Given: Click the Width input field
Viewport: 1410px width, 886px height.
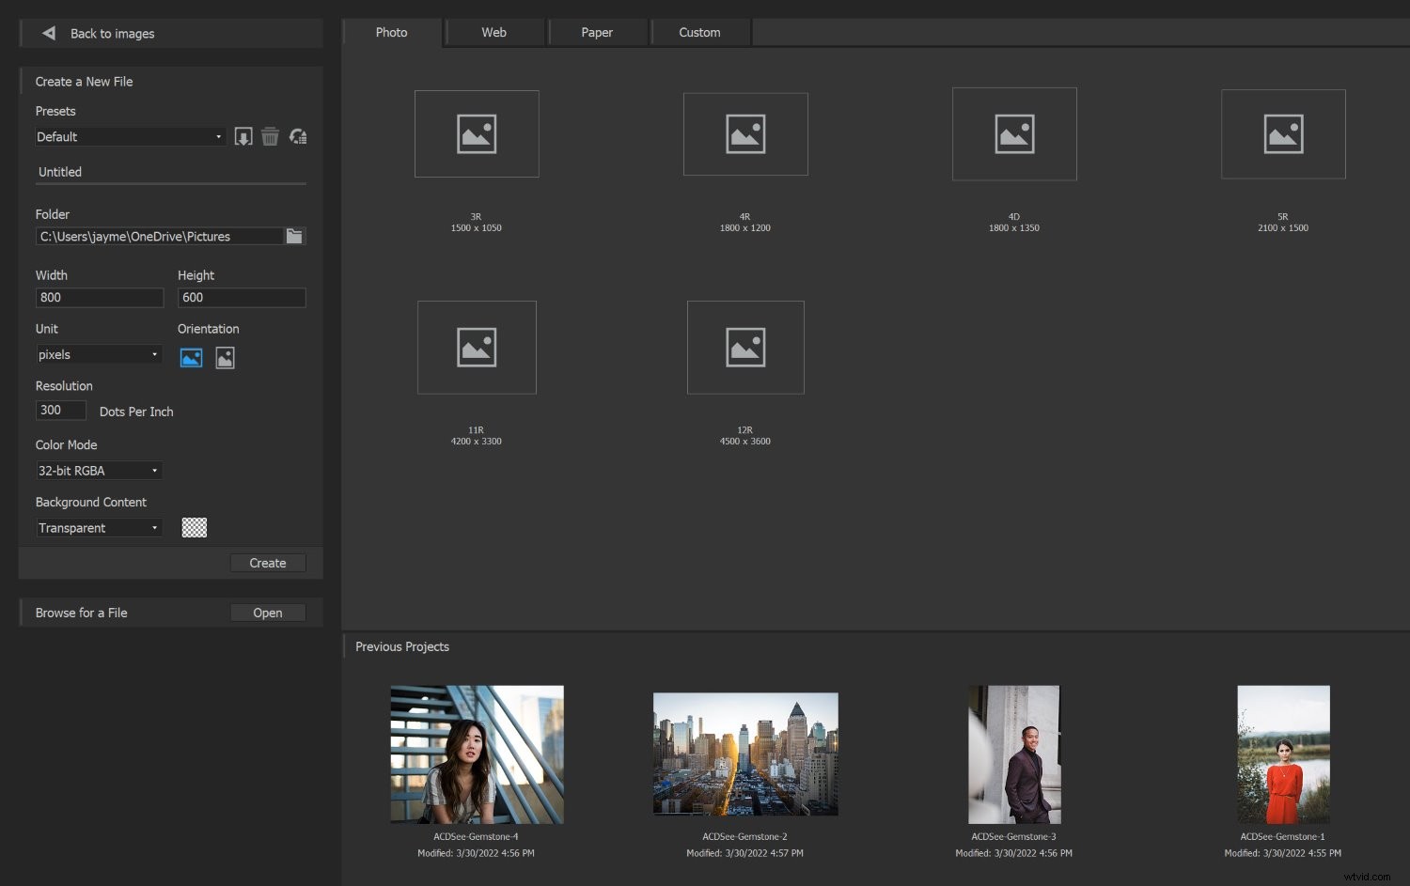Looking at the screenshot, I should pos(99,297).
